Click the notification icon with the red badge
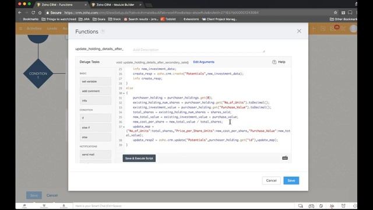The image size is (373, 210). (334, 28)
